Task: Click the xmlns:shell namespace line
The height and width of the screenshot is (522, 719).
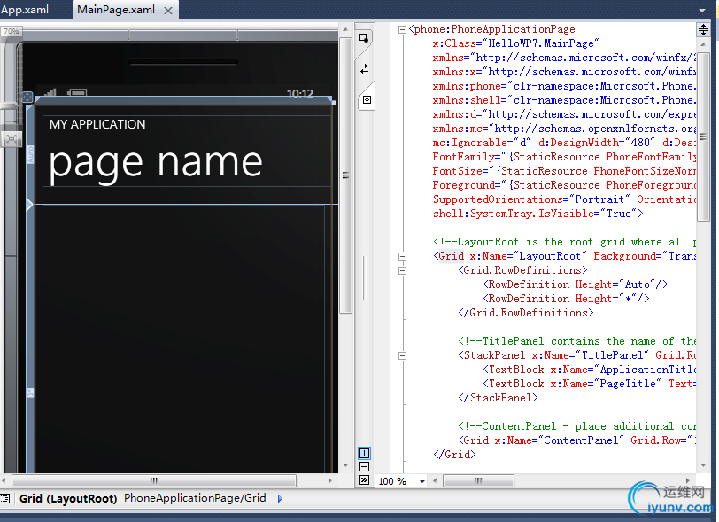Action: [x=564, y=100]
